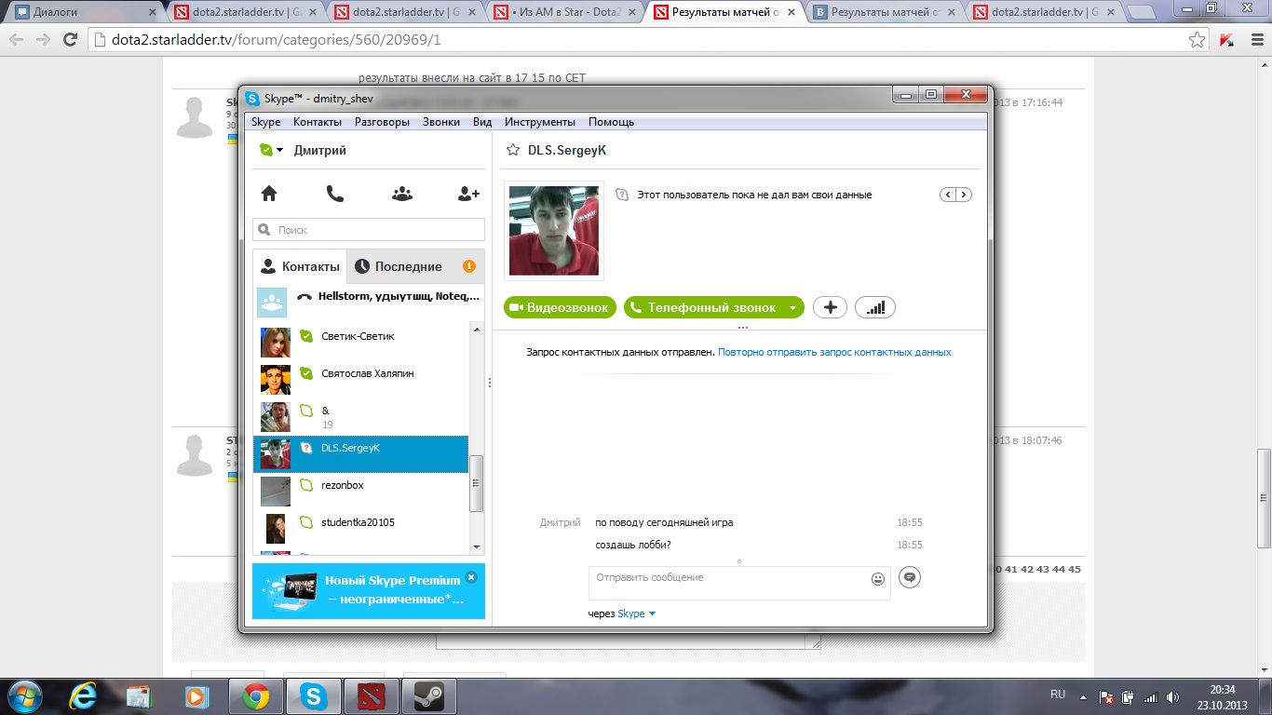Open the emoticon picker in message box
This screenshot has width=1272, height=715.
[877, 579]
